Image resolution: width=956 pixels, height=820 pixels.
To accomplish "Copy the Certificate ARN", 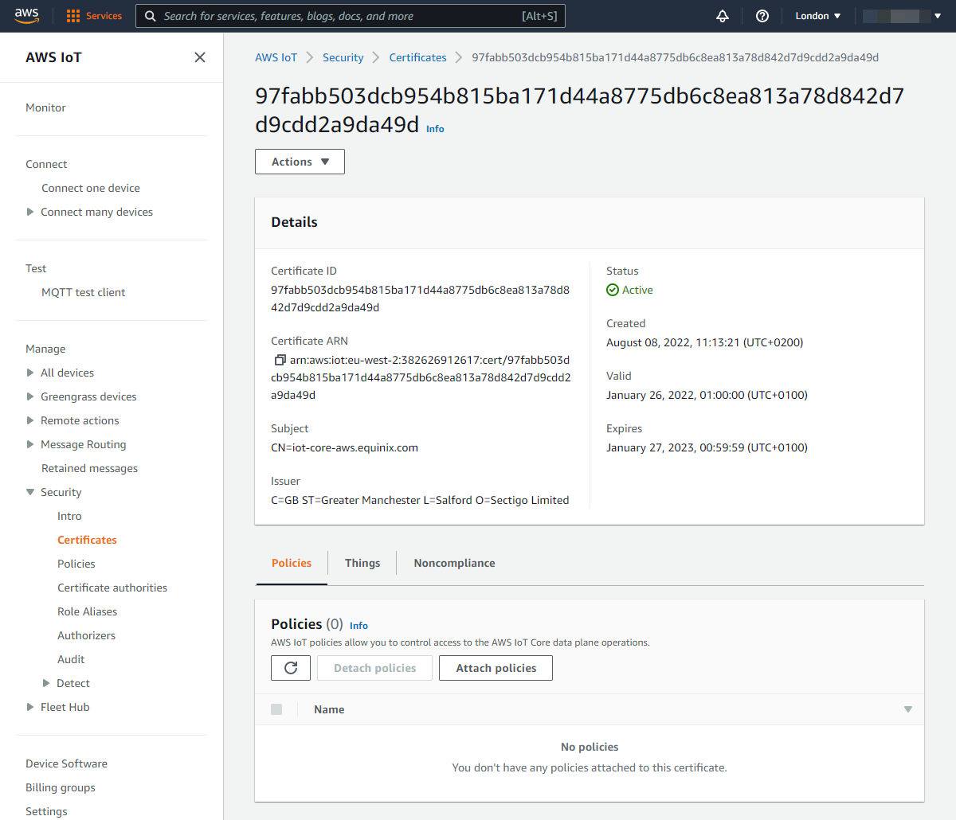I will (x=280, y=360).
